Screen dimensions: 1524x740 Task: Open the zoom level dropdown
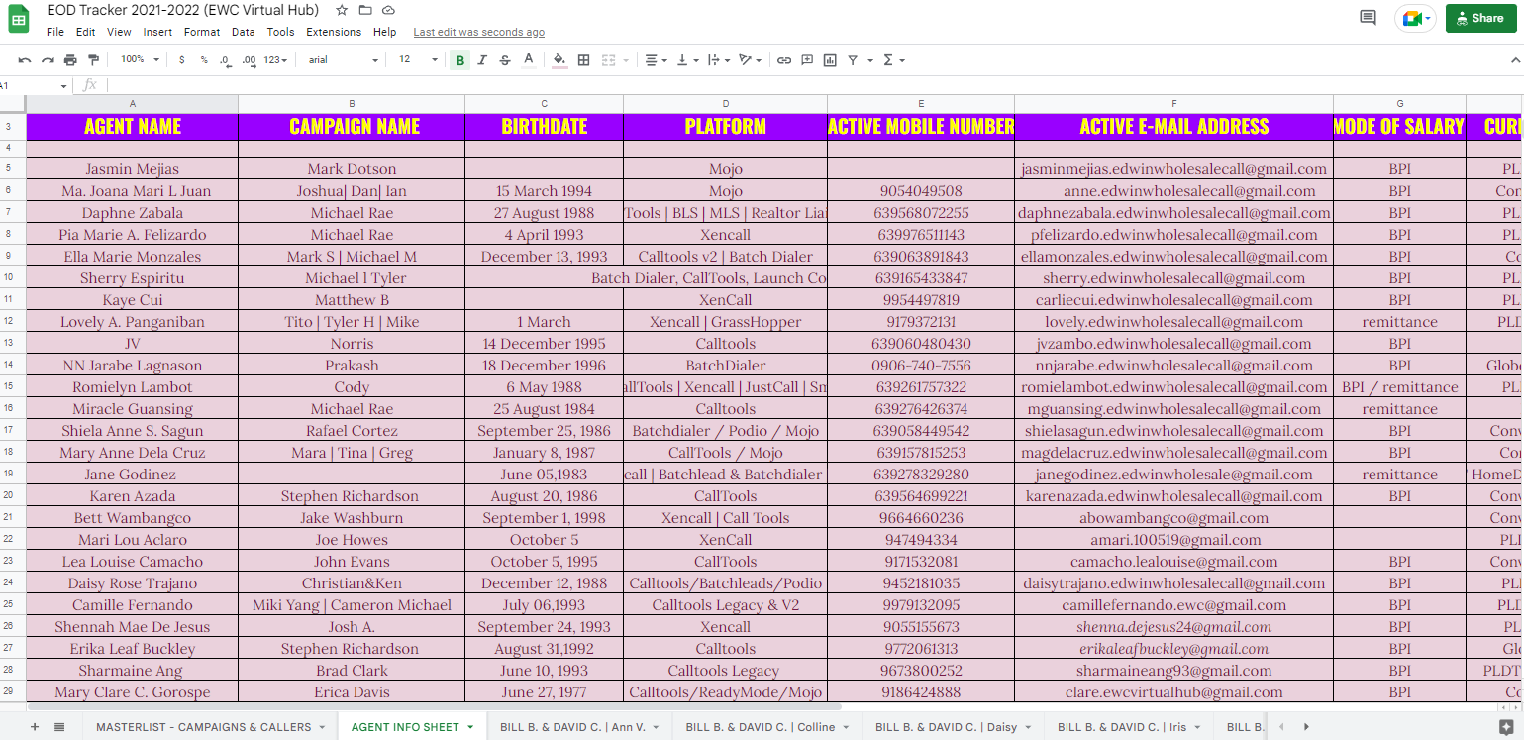[140, 60]
